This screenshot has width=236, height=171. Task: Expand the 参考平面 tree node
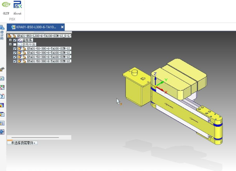[10, 45]
